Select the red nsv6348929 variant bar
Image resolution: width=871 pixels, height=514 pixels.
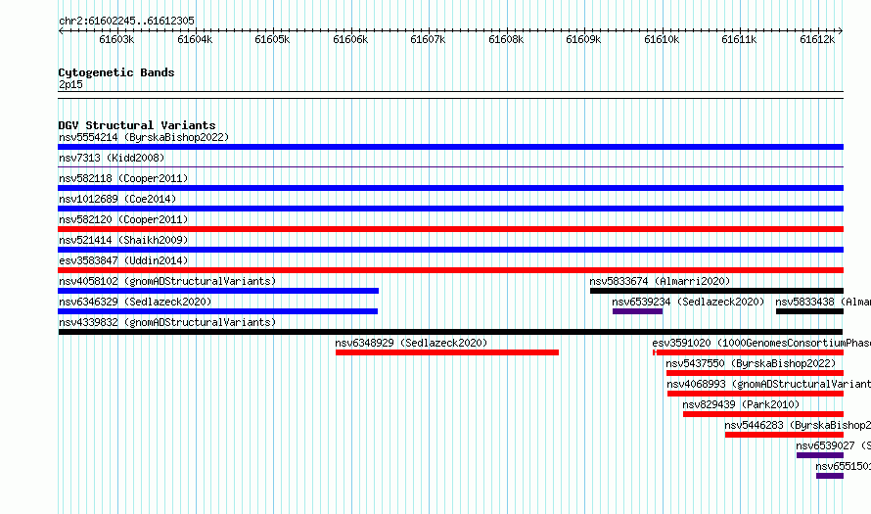click(x=447, y=352)
